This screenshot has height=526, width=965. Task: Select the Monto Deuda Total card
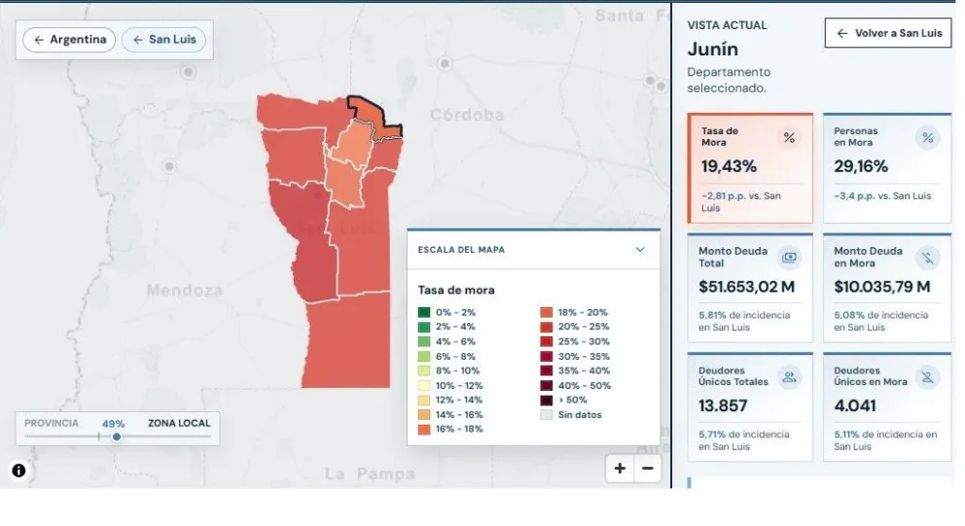point(750,287)
